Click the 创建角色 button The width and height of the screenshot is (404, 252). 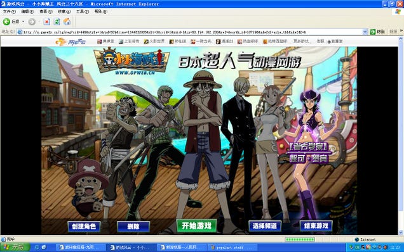point(84,226)
